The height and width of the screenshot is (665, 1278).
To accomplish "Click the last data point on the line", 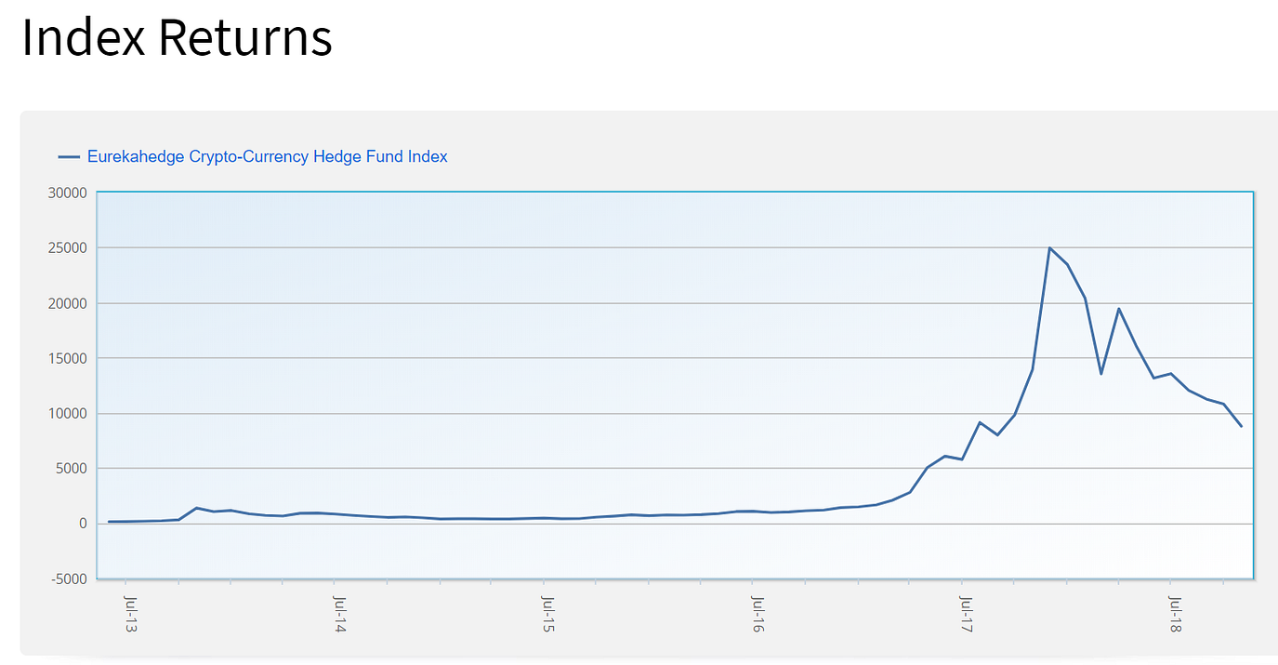I will 1241,427.
